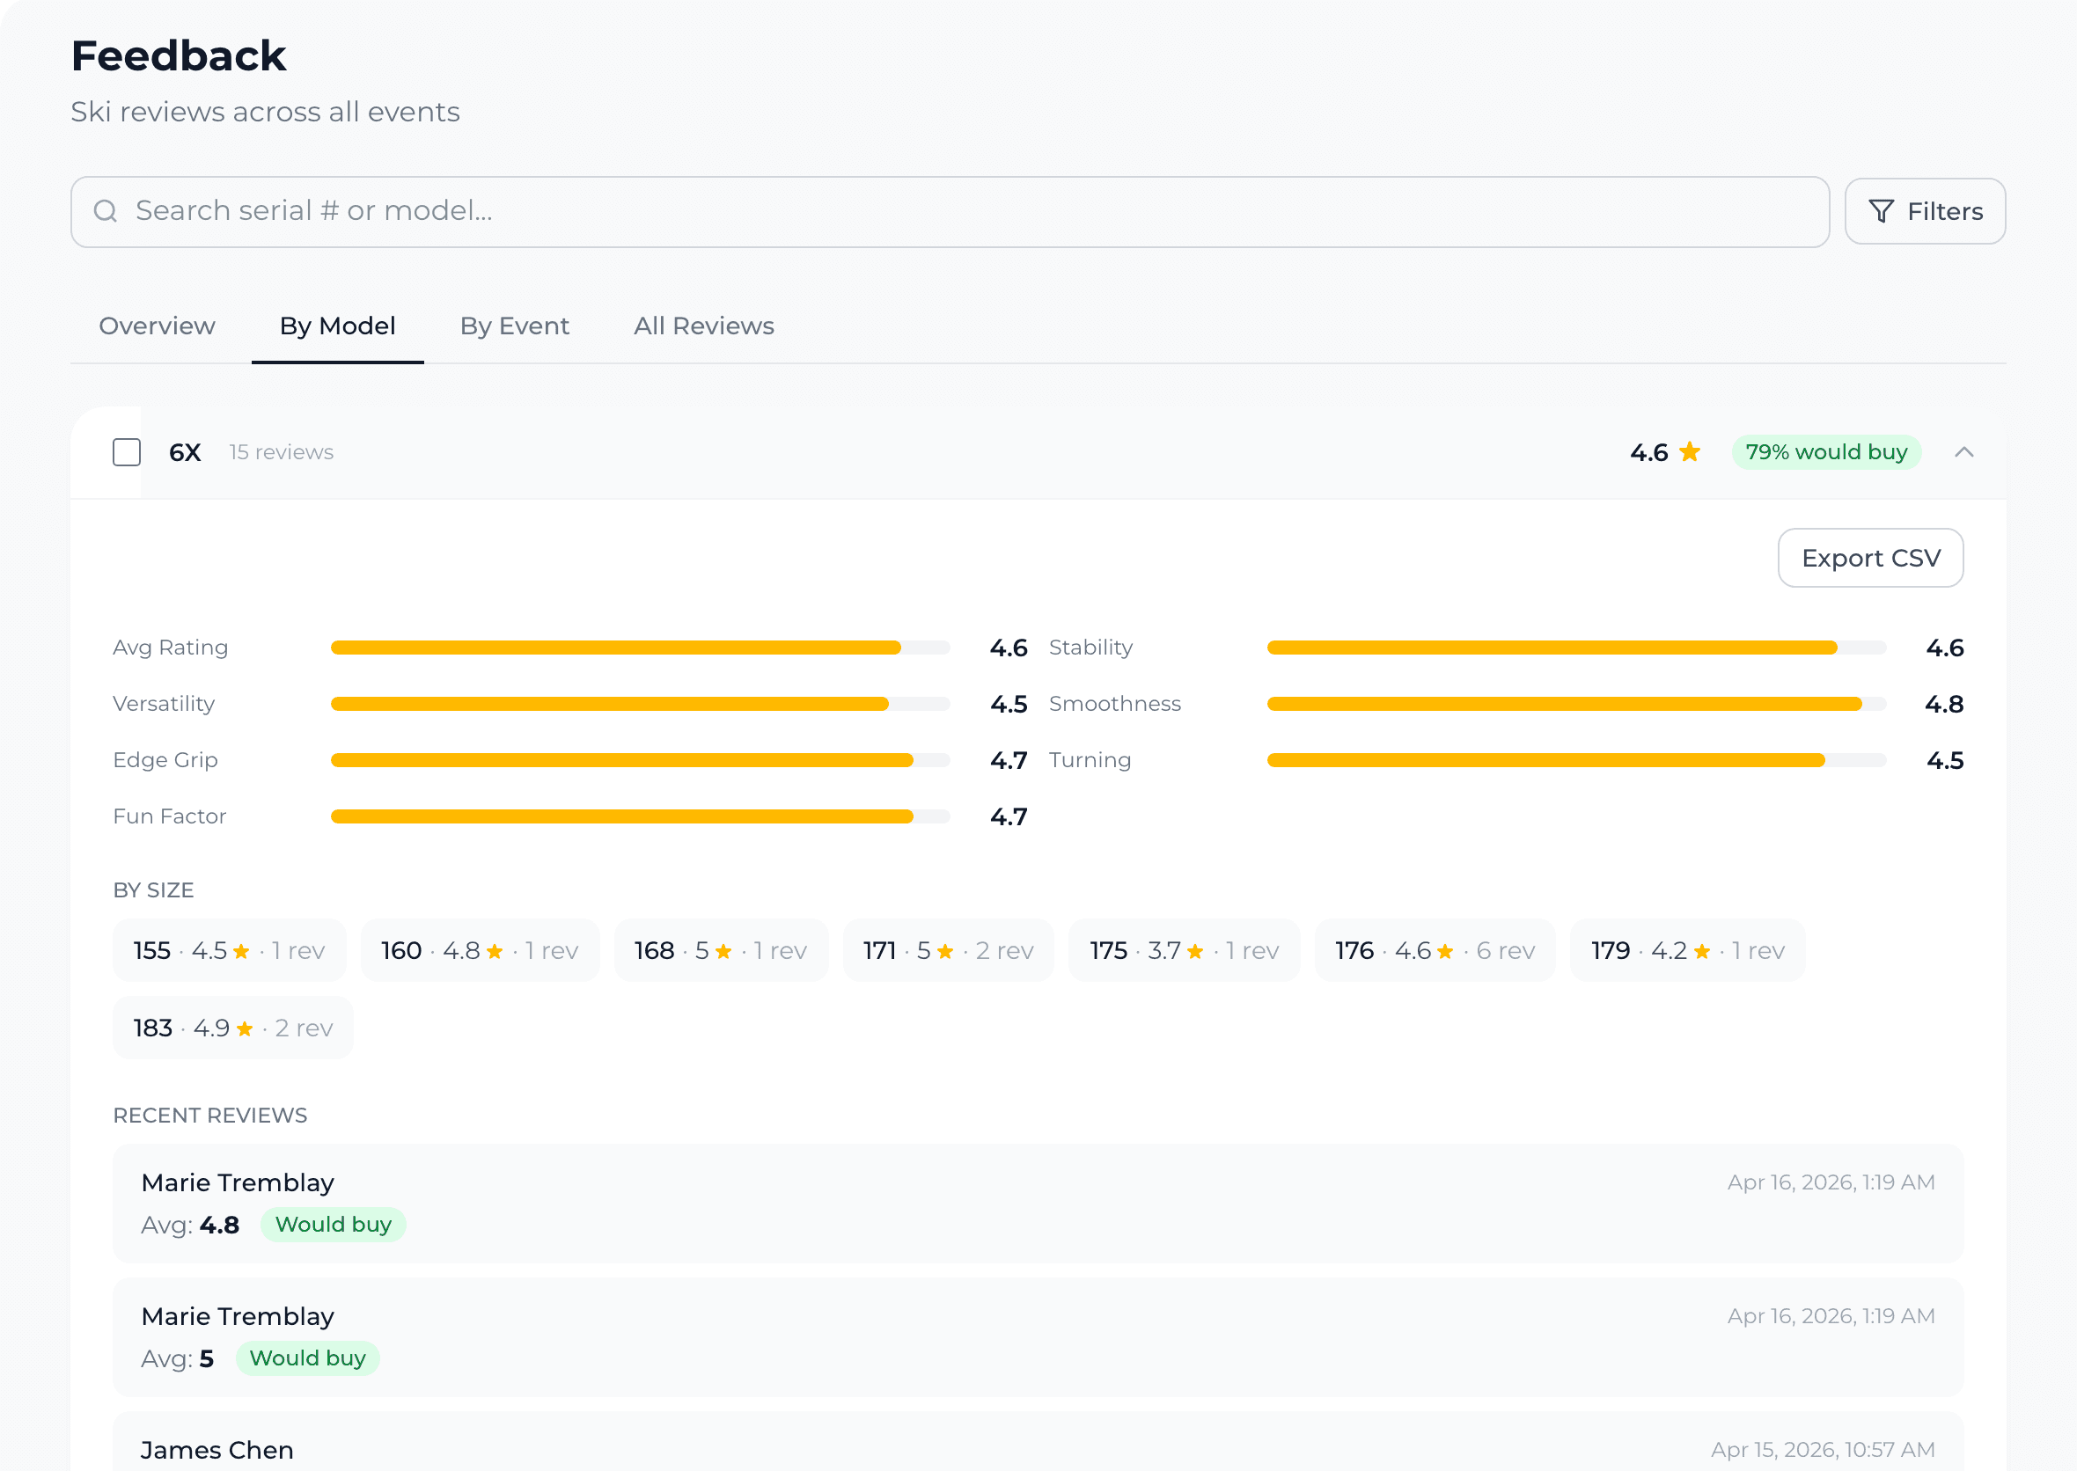Click the Smoothness rating bar
Screen dimensions: 2077x1471
coord(1576,704)
